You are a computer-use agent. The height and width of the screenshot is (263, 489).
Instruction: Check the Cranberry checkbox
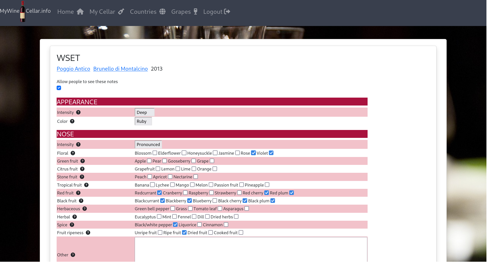coord(185,193)
